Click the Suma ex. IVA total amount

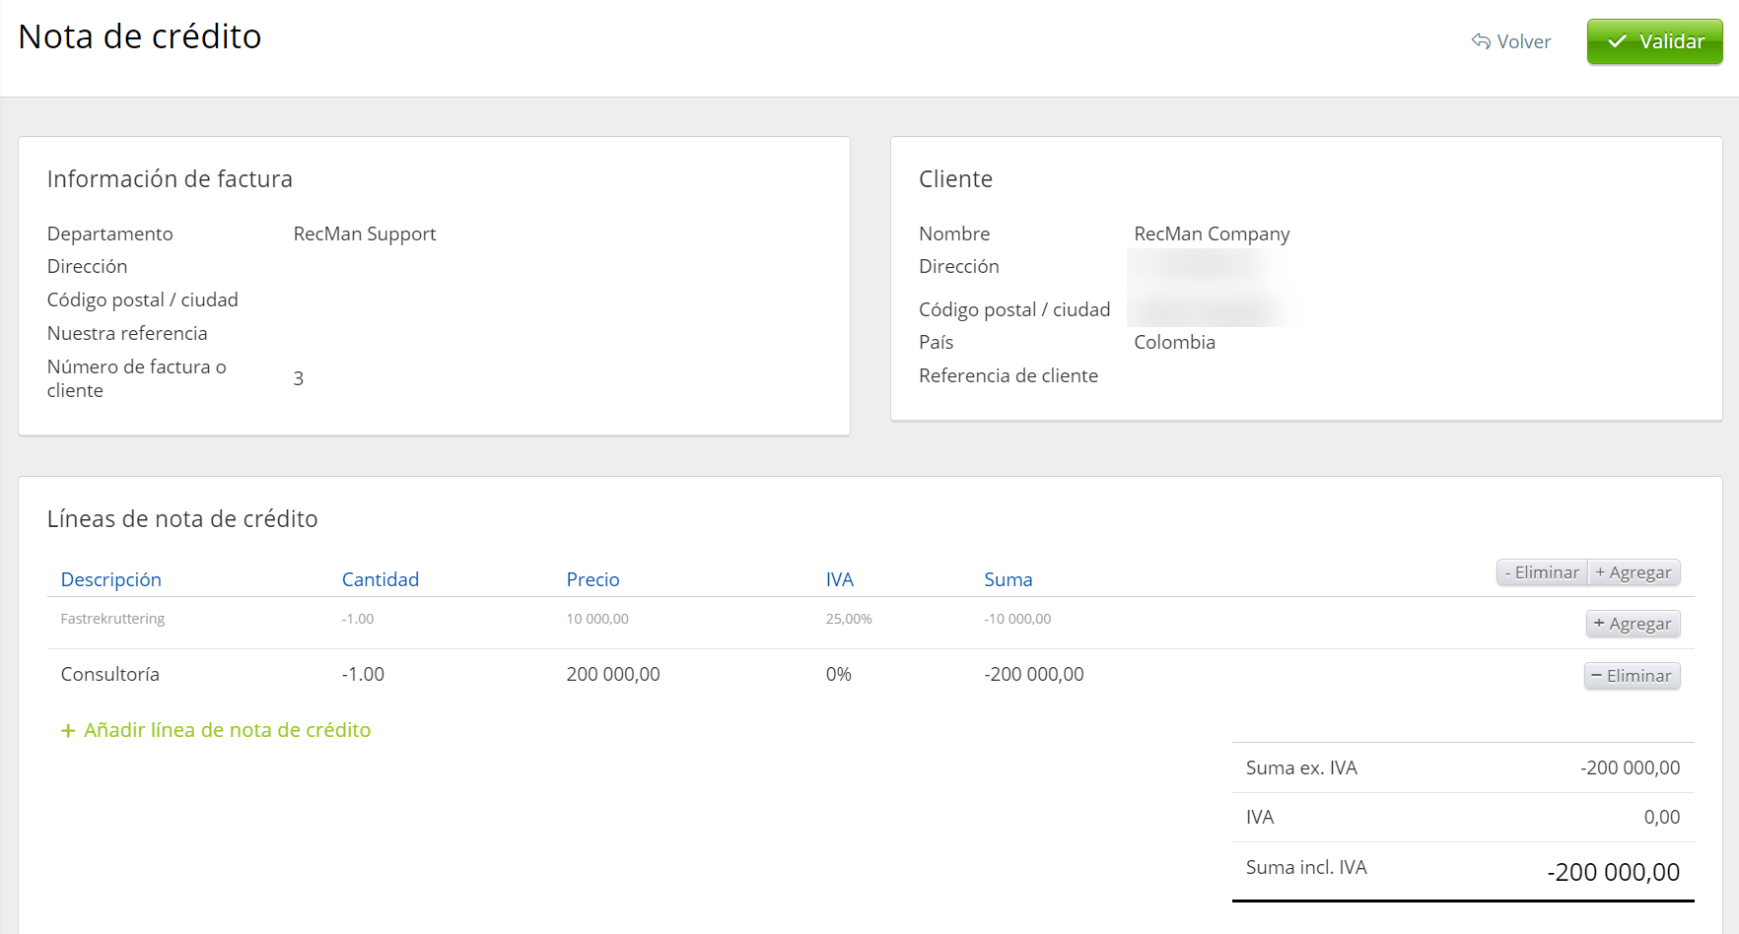tap(1630, 767)
